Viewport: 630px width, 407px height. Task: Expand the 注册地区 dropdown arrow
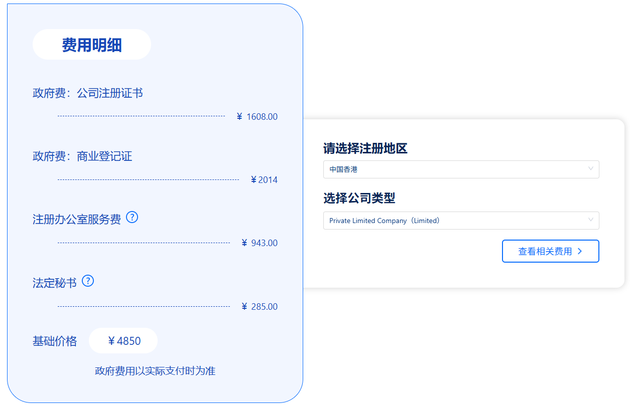591,169
